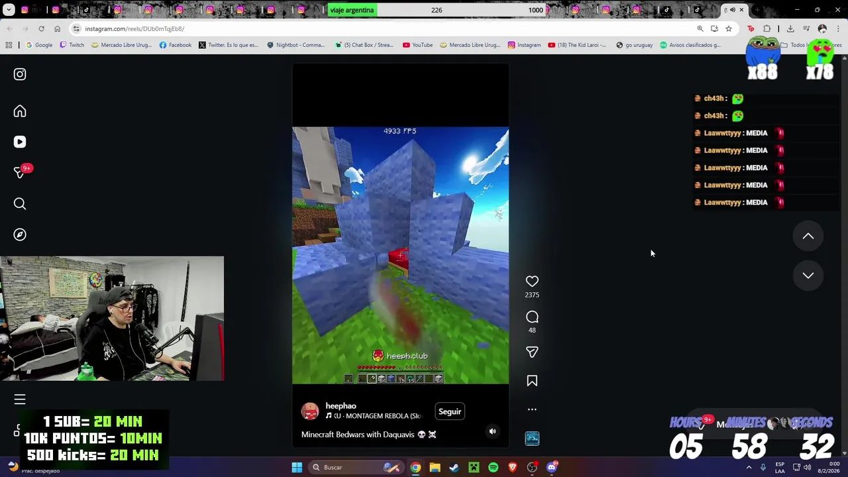The height and width of the screenshot is (477, 848).
Task: Open the reel audio thumbnail
Action: click(x=532, y=439)
